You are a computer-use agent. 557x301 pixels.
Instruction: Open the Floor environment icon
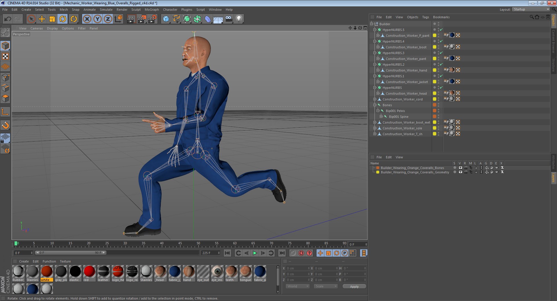218,19
